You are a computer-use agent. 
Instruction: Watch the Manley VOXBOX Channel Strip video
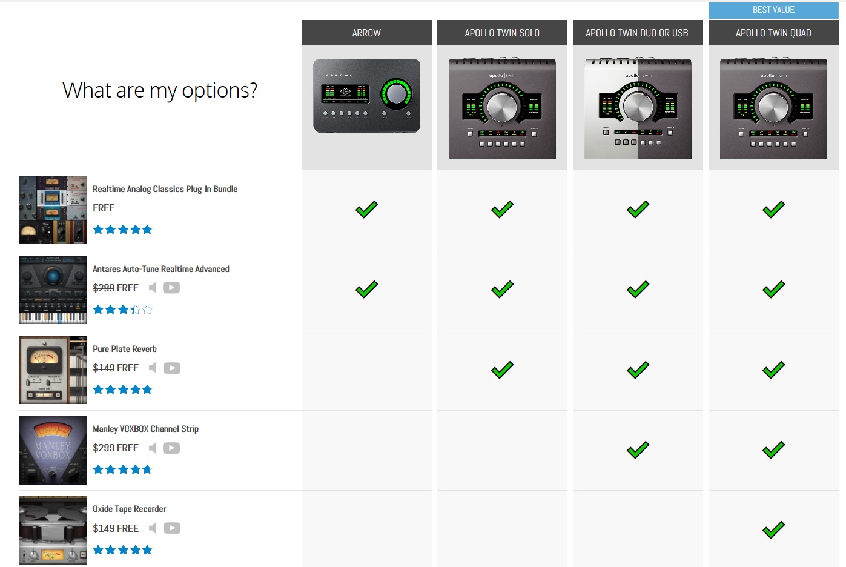tap(171, 448)
